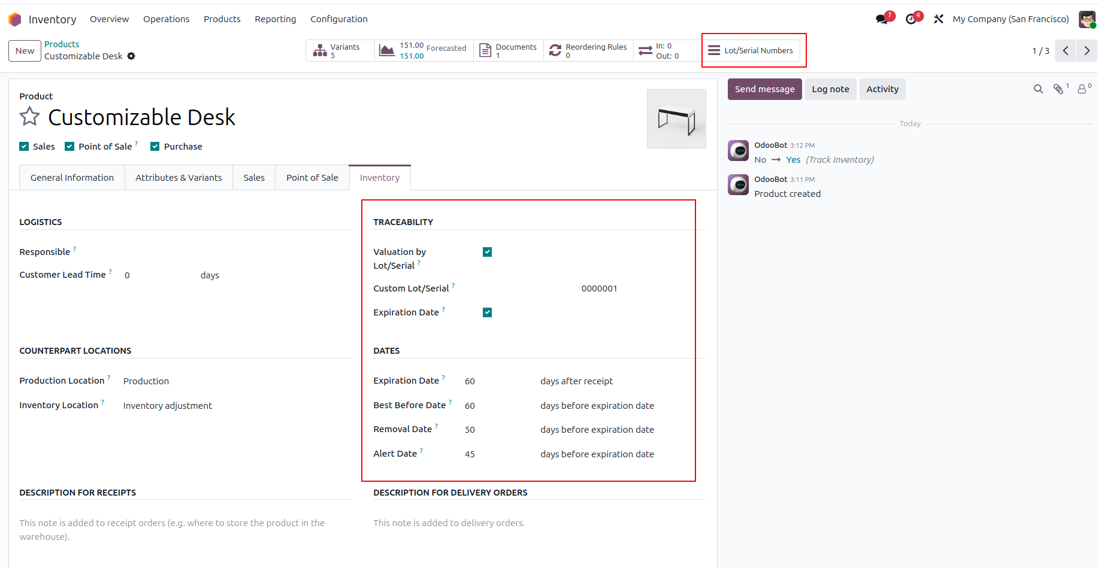
Task: Switch to the Point of Sale tab
Action: click(x=312, y=178)
